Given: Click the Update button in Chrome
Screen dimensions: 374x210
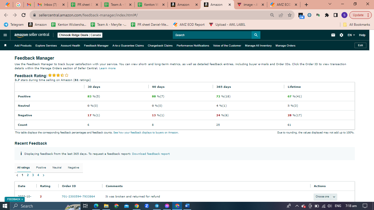Looking at the screenshot, I should click(x=360, y=15).
